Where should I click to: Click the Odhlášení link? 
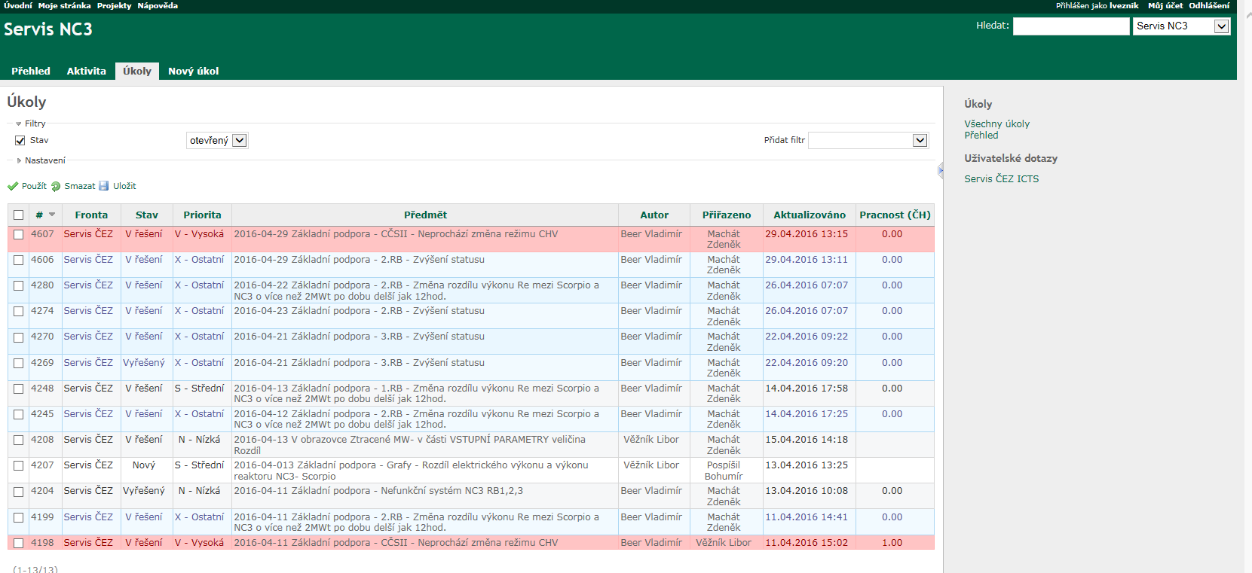[1209, 5]
